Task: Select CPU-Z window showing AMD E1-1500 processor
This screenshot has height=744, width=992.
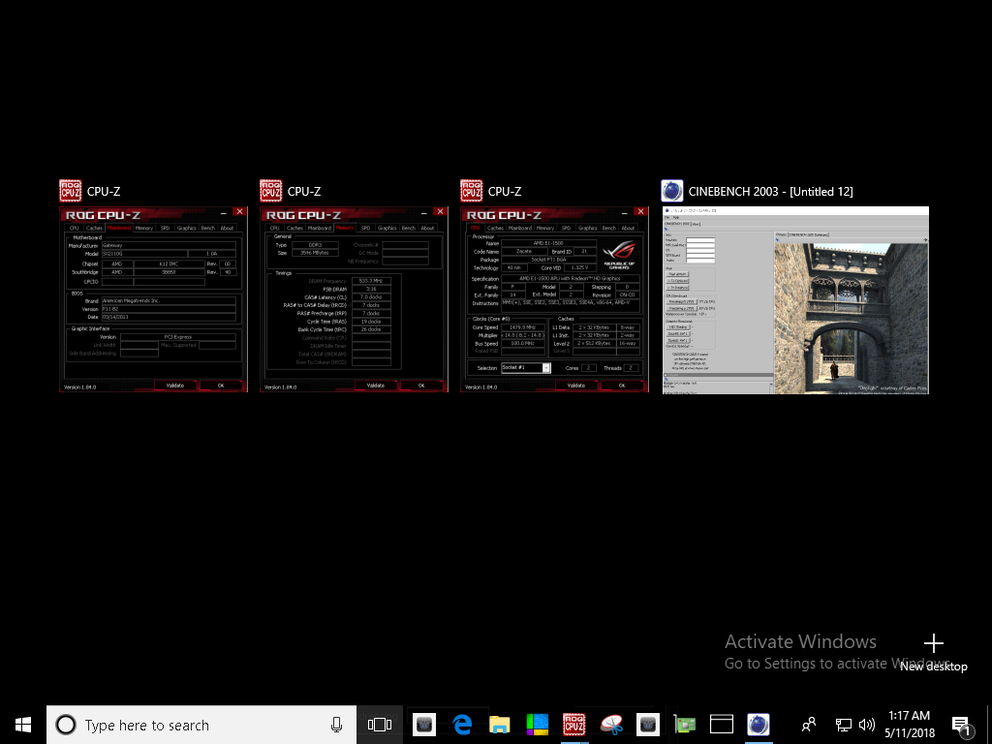Action: coord(554,299)
